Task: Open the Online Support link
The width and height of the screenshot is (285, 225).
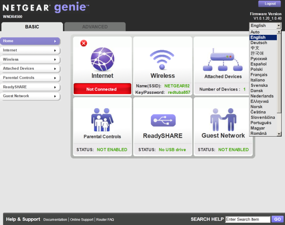Action: [82, 219]
